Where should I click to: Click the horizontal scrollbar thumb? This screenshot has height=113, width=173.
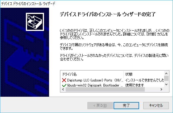[x=105, y=89]
